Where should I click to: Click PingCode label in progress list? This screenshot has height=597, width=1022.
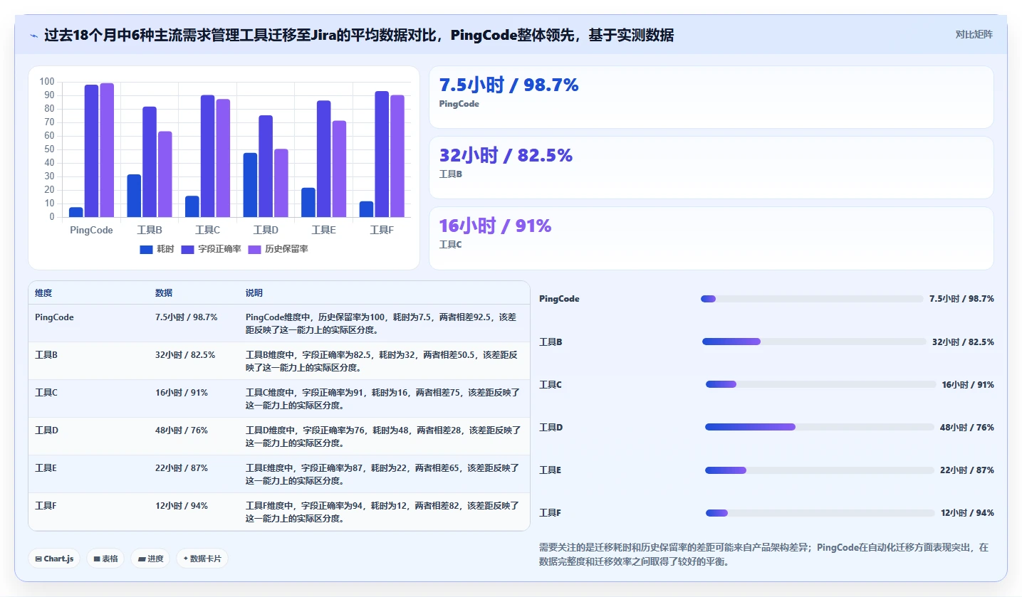tap(559, 299)
